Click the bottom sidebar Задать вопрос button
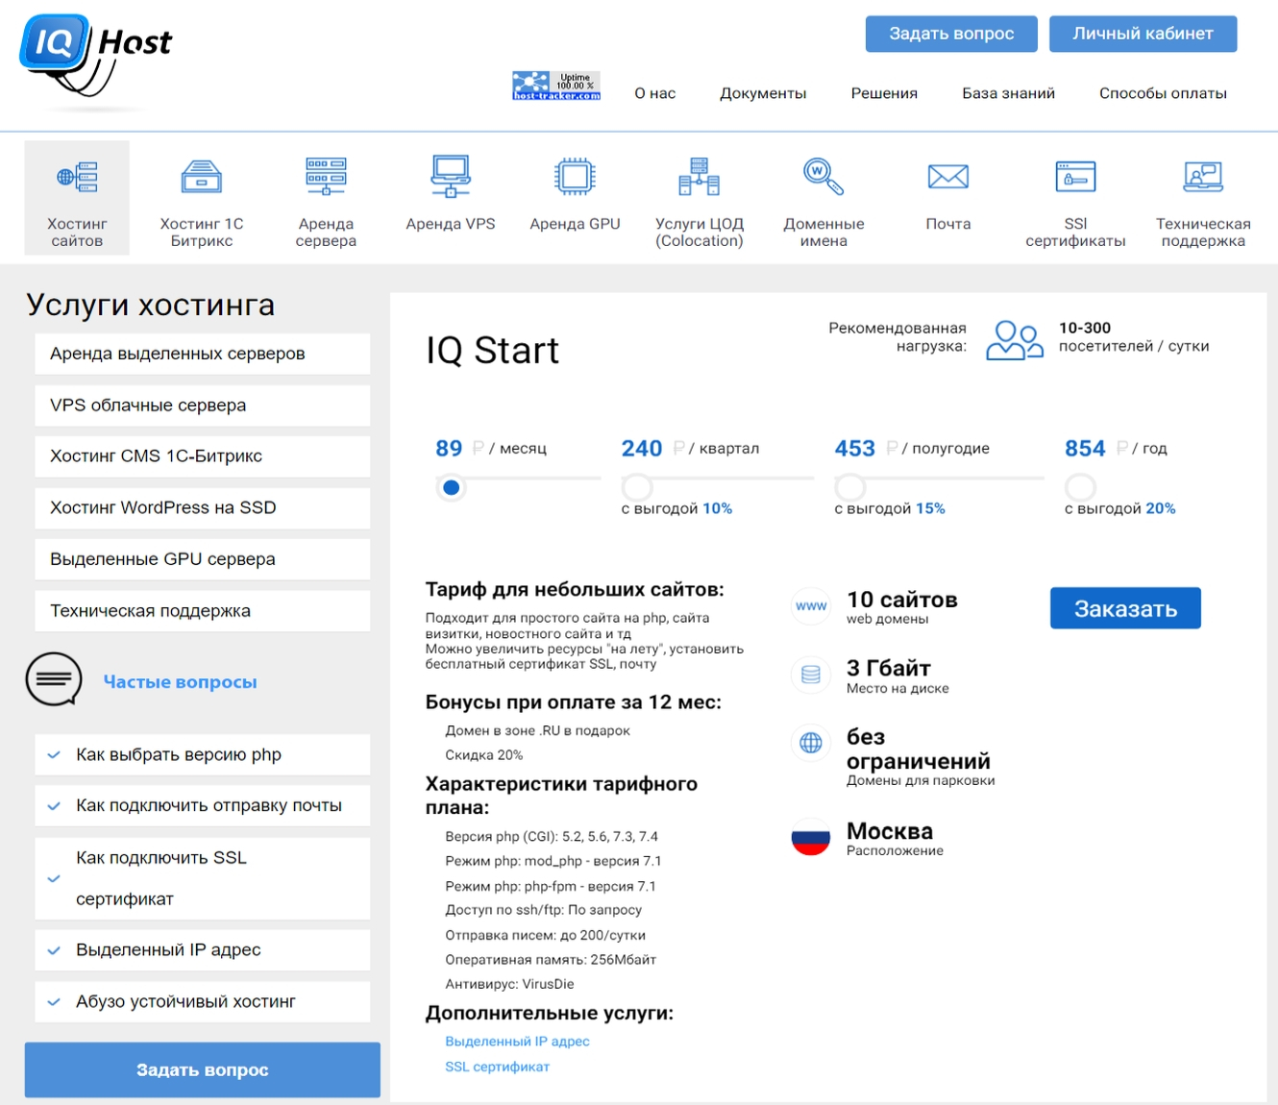The height and width of the screenshot is (1105, 1278). pyautogui.click(x=203, y=1069)
